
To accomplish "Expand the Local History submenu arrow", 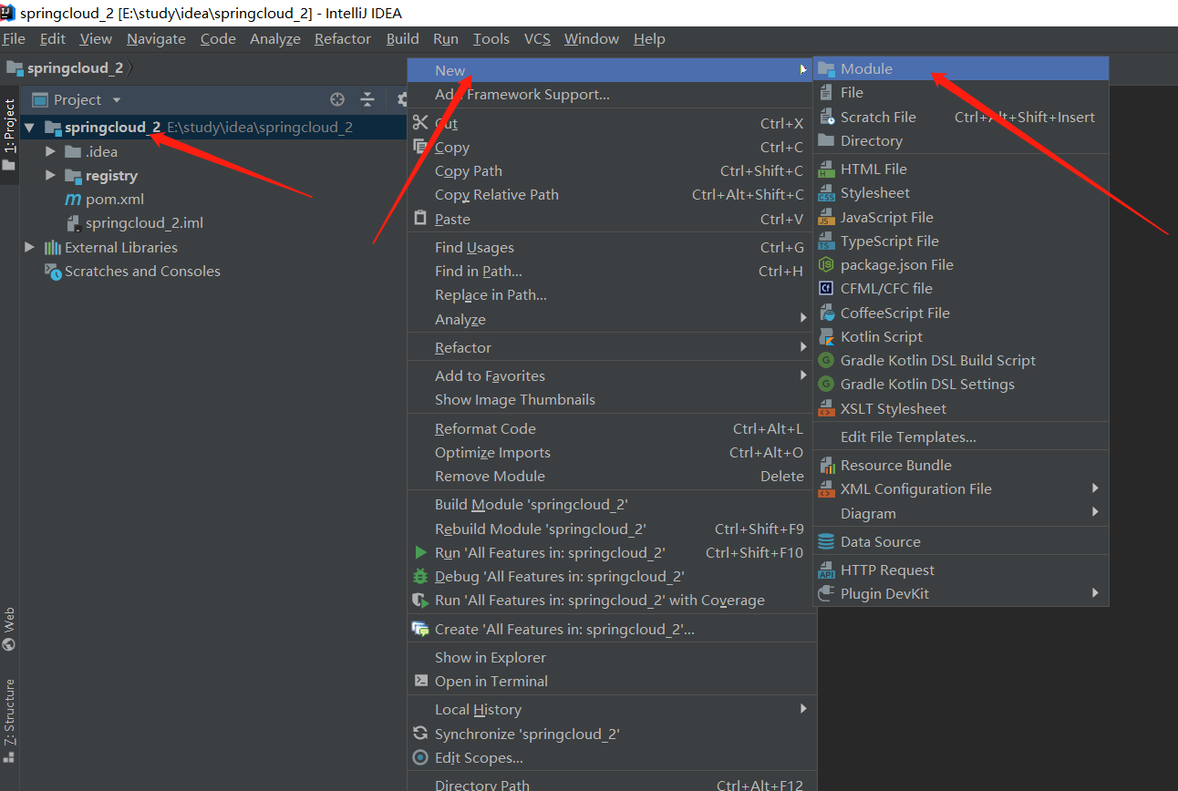I will point(803,709).
